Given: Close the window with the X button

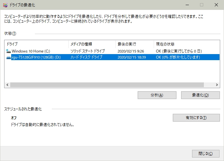Looking at the screenshot, I should coord(216,5).
